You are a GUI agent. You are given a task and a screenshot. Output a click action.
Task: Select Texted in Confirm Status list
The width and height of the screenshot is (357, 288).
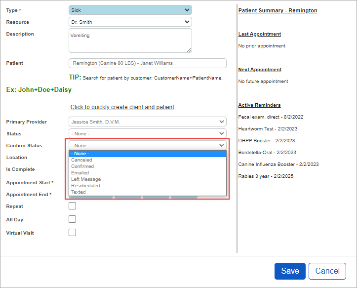tap(148, 192)
